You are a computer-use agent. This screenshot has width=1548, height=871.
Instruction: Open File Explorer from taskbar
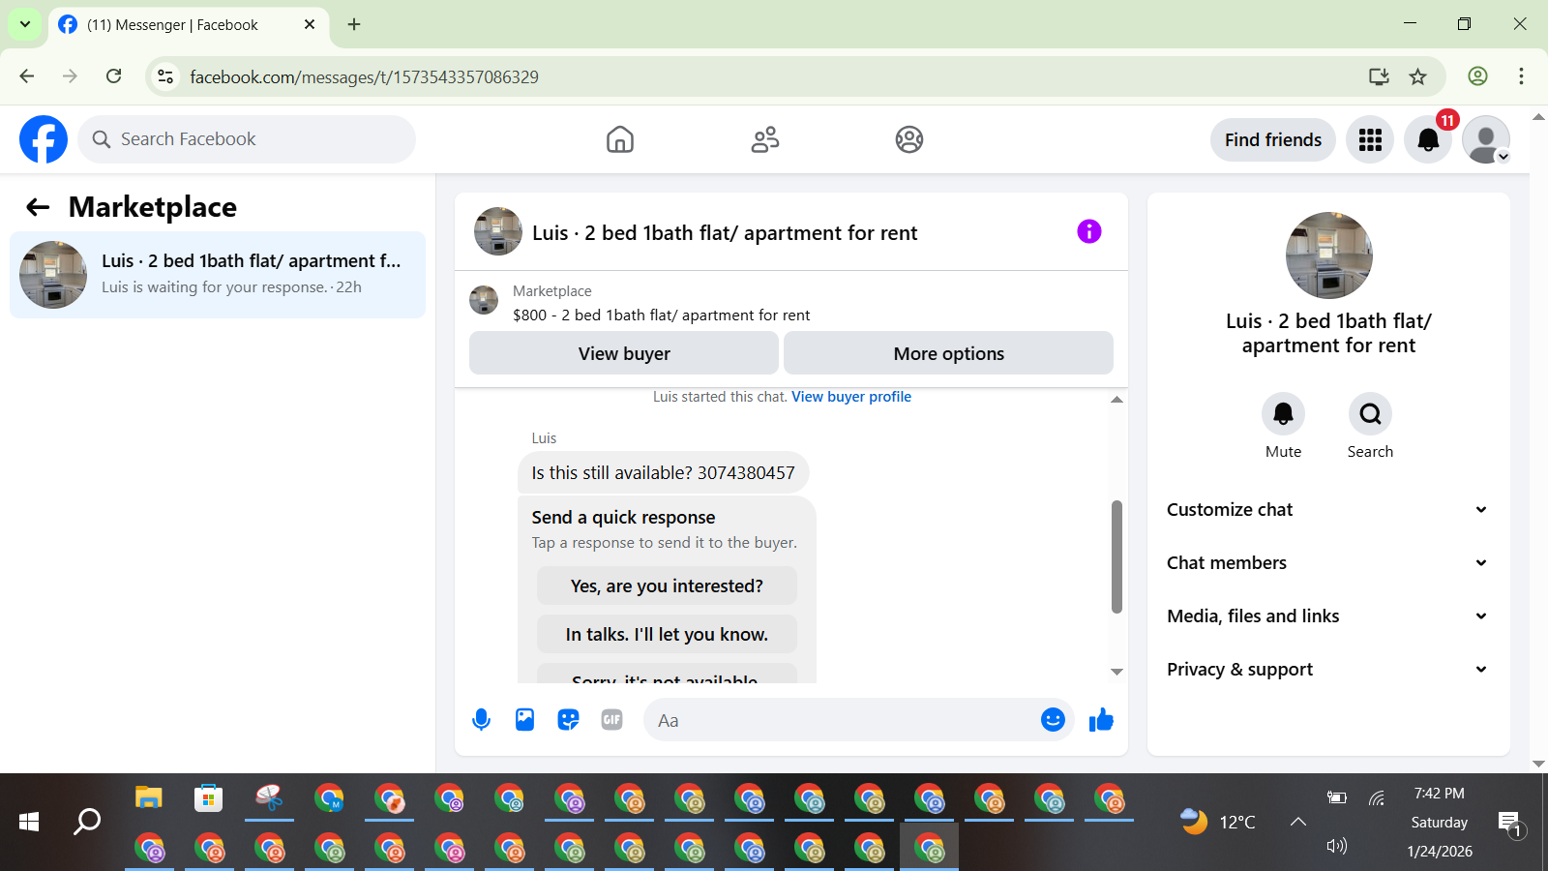148,798
